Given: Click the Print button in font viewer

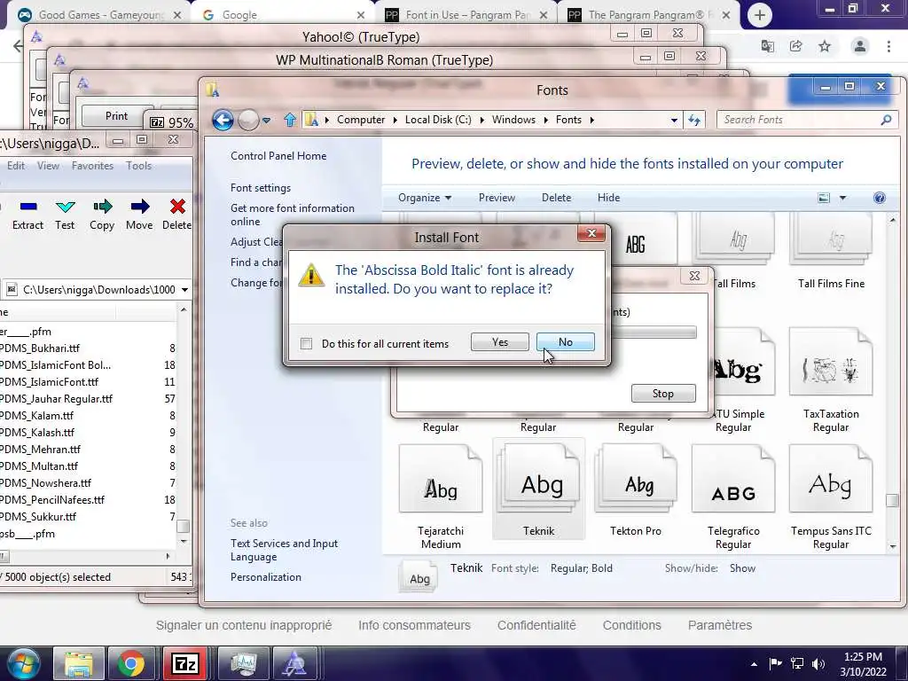Looking at the screenshot, I should pyautogui.click(x=116, y=116).
